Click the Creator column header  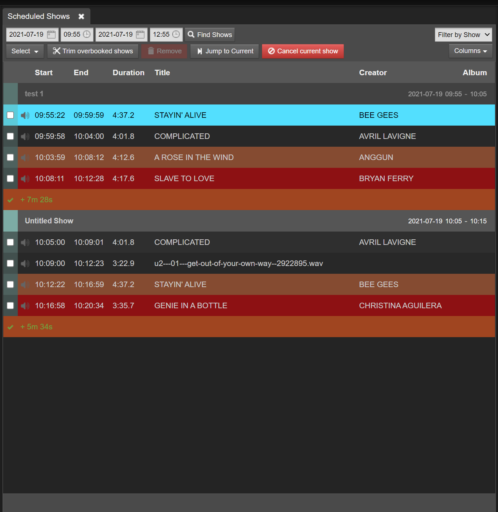coord(373,73)
